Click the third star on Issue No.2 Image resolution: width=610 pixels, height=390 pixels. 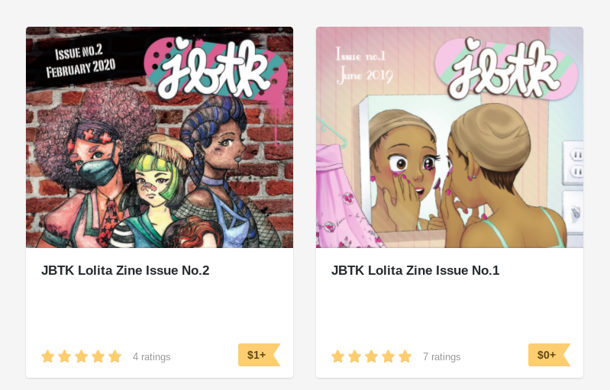[81, 356]
